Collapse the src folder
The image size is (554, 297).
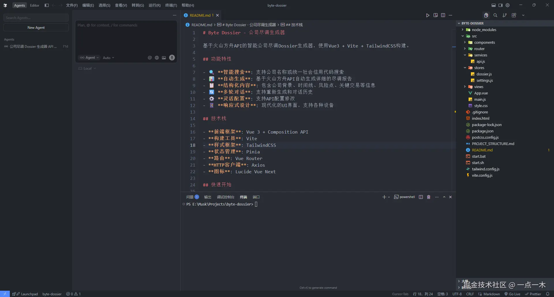click(x=463, y=36)
